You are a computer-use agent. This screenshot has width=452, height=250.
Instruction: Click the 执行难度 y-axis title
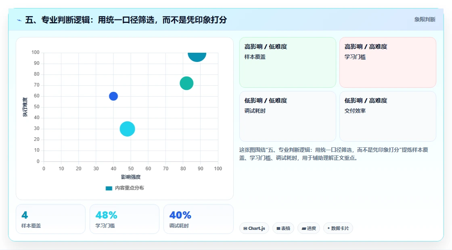click(x=25, y=107)
